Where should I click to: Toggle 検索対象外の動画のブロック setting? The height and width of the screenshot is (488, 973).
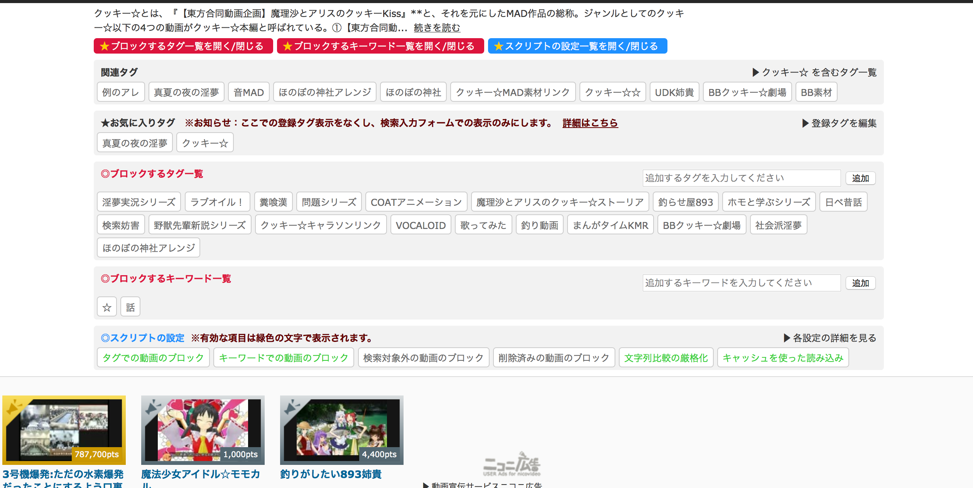[x=423, y=358]
